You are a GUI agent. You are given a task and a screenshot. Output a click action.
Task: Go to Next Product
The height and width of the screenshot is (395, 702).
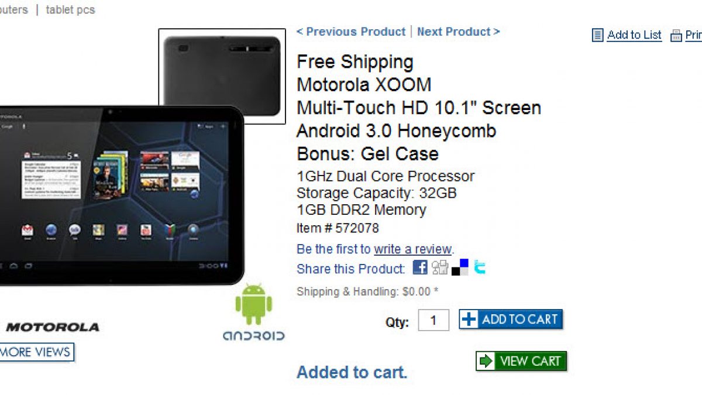point(459,32)
